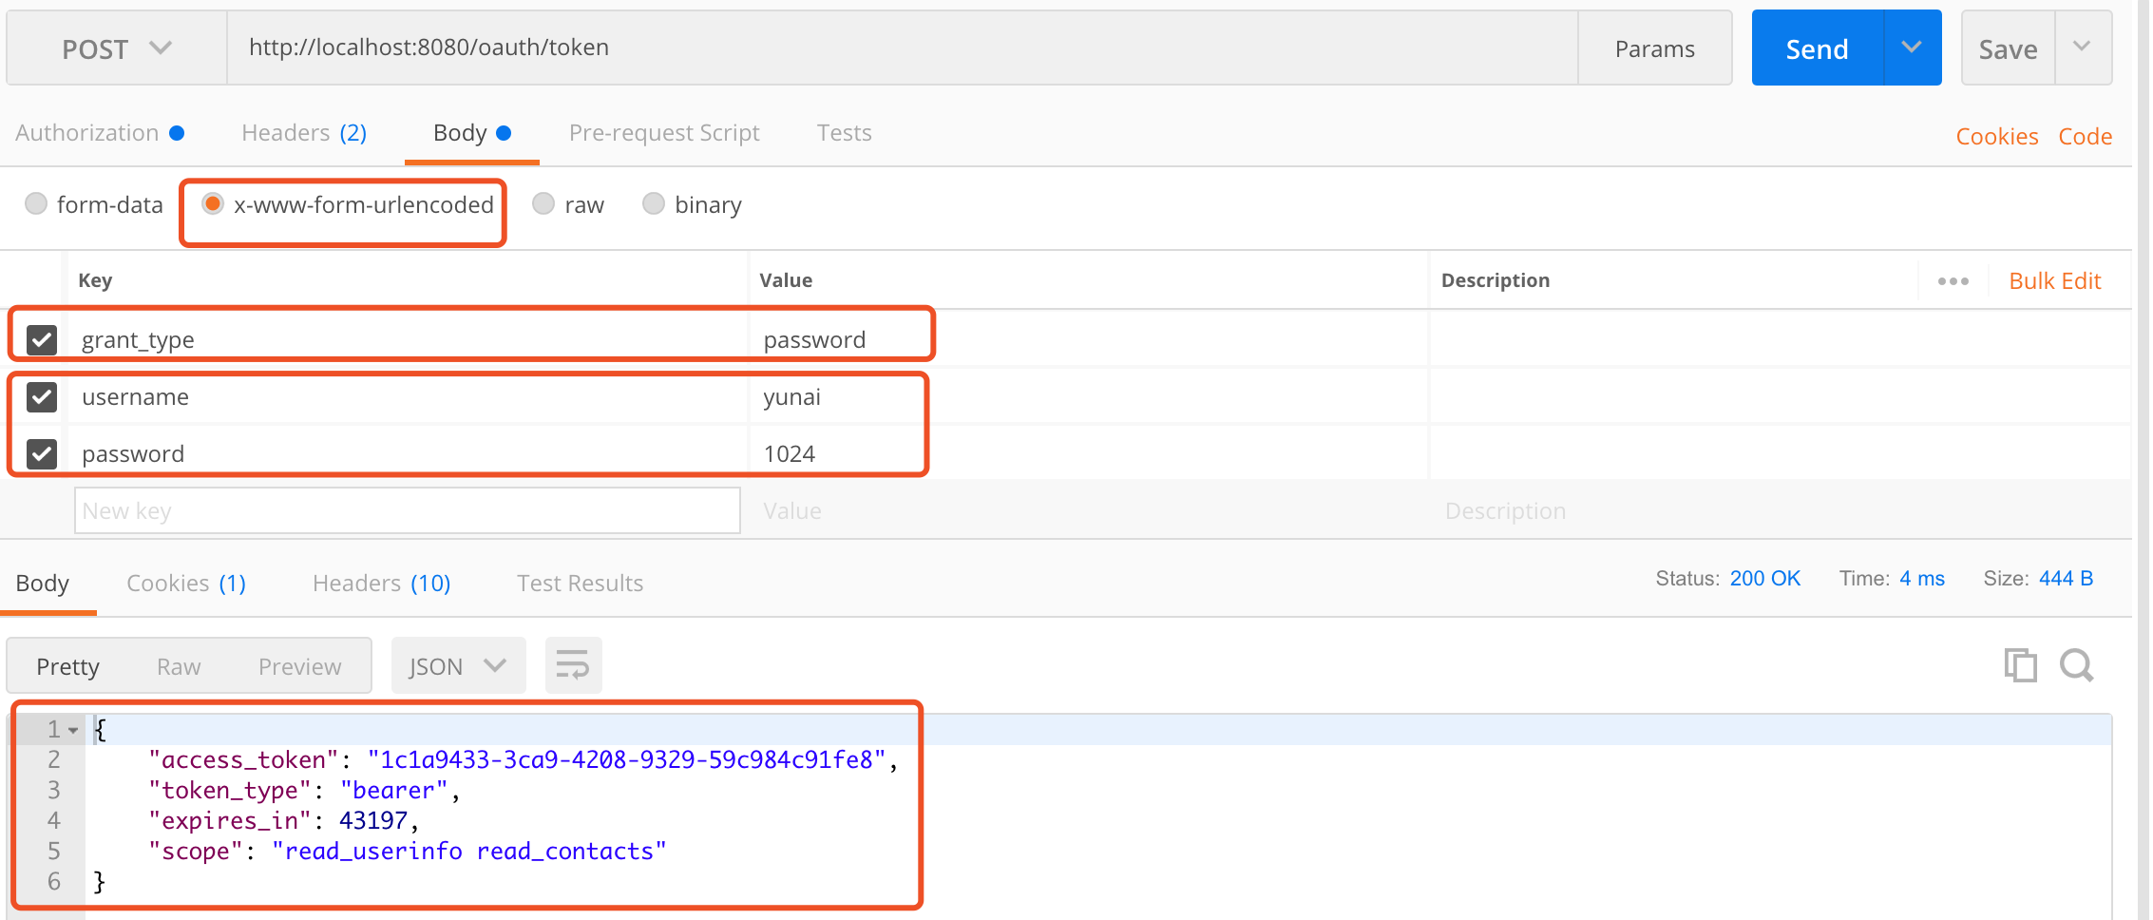
Task: Open the Save options dropdown arrow
Action: coord(2082,48)
